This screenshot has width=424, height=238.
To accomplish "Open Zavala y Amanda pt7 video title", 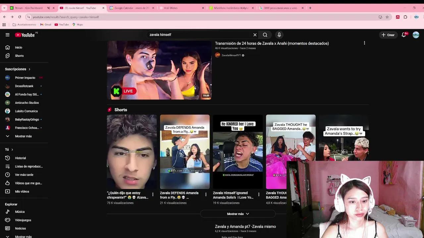I will [x=245, y=226].
